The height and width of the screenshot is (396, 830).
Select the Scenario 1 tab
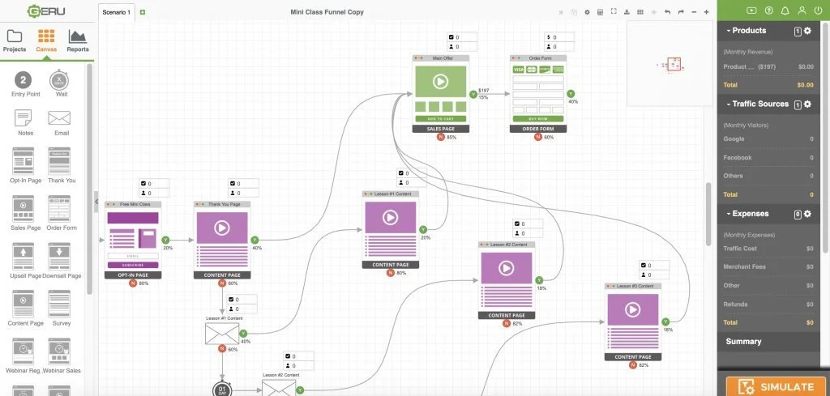[x=117, y=12]
